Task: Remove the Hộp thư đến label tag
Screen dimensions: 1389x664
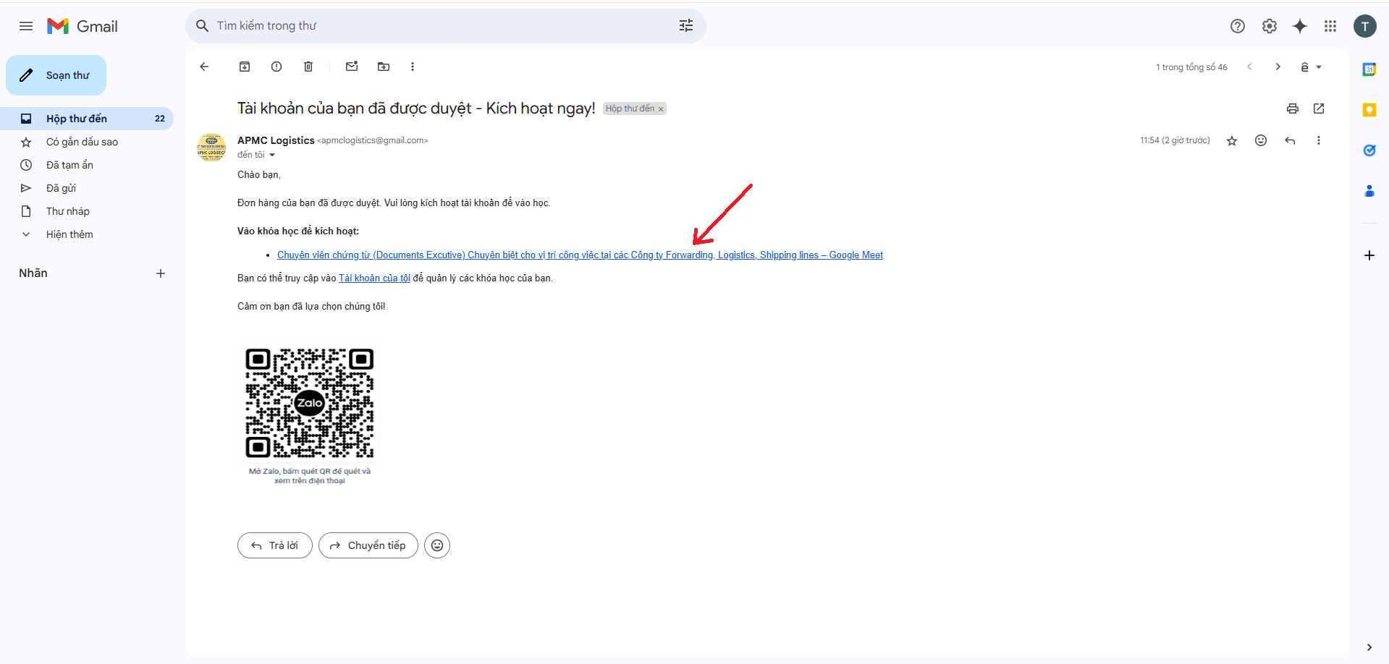Action: 661,109
